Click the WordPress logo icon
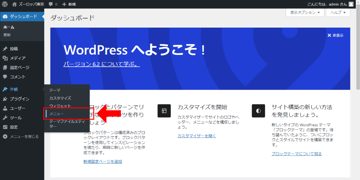This screenshot has height=180, width=360. pyautogui.click(x=5, y=4)
